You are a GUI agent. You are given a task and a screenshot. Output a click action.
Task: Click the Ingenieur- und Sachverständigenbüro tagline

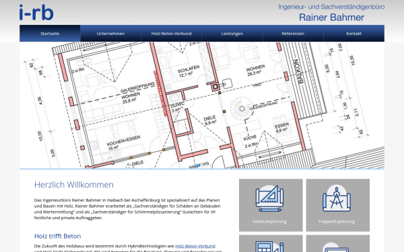(331, 7)
